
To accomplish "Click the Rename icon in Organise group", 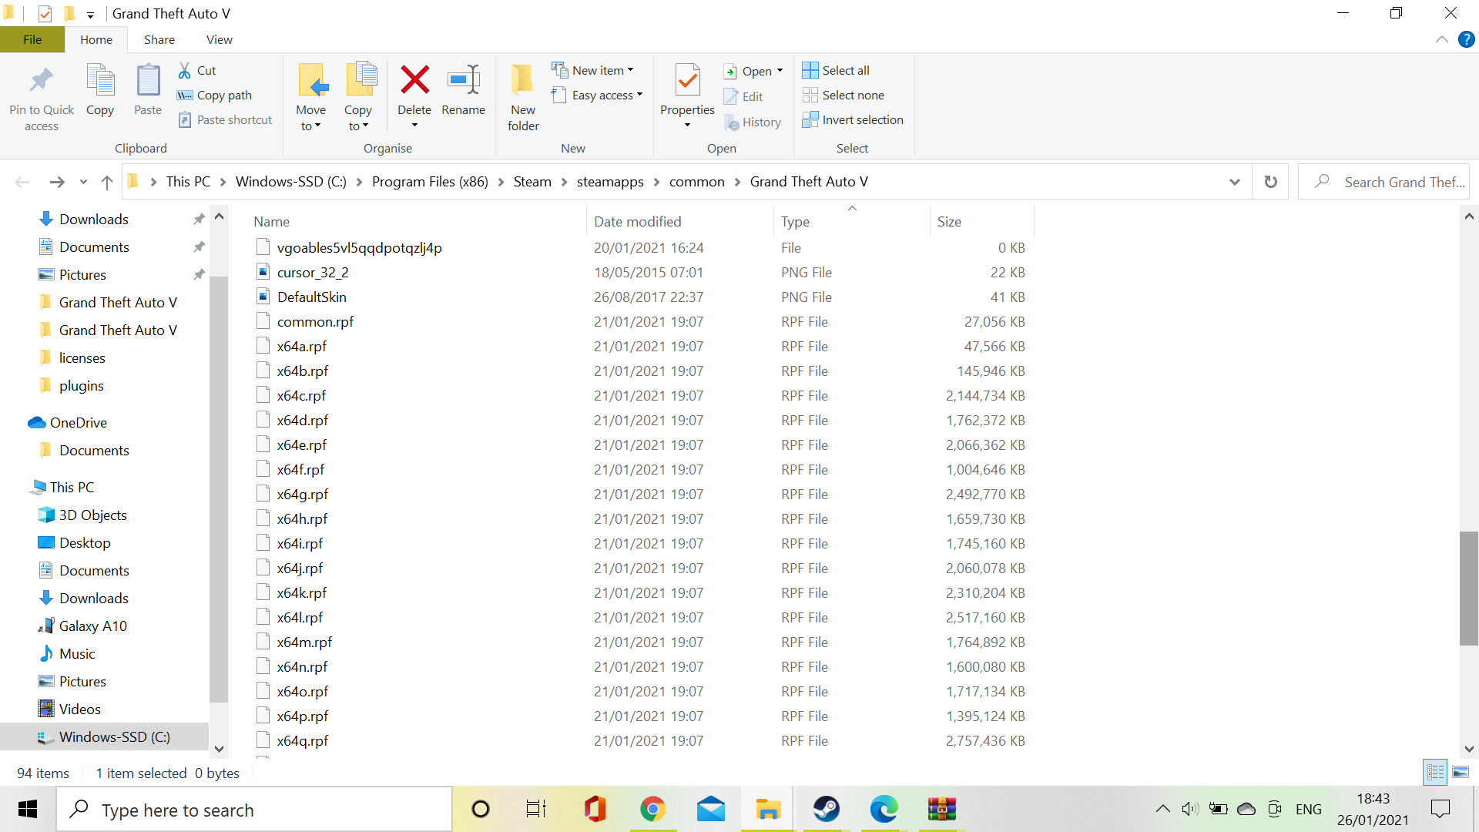I will (x=463, y=80).
